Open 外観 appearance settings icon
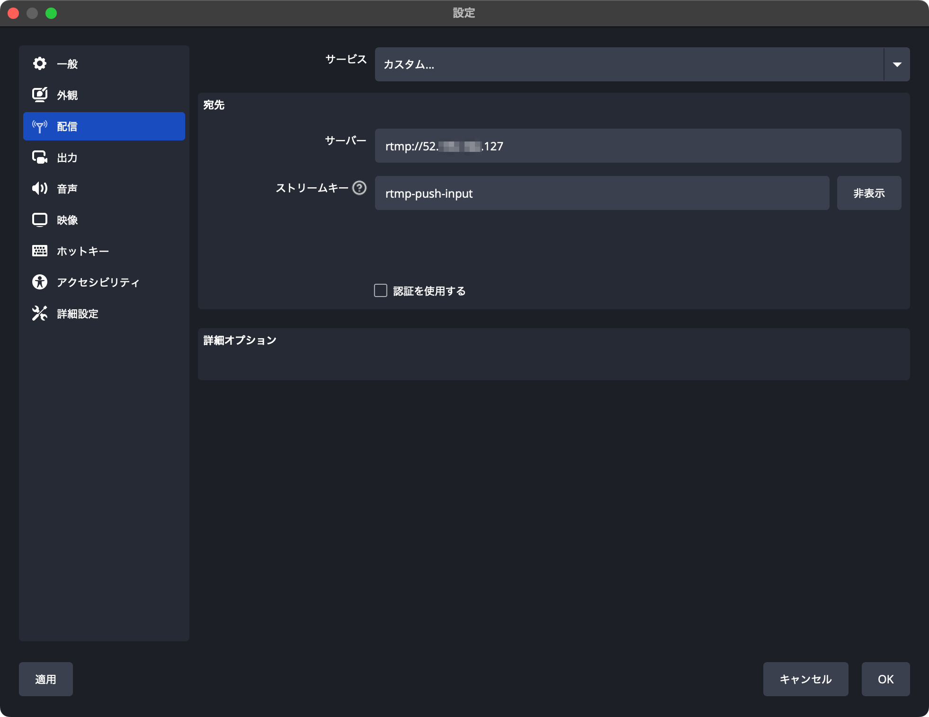Screen dimensions: 929x717 pos(40,95)
